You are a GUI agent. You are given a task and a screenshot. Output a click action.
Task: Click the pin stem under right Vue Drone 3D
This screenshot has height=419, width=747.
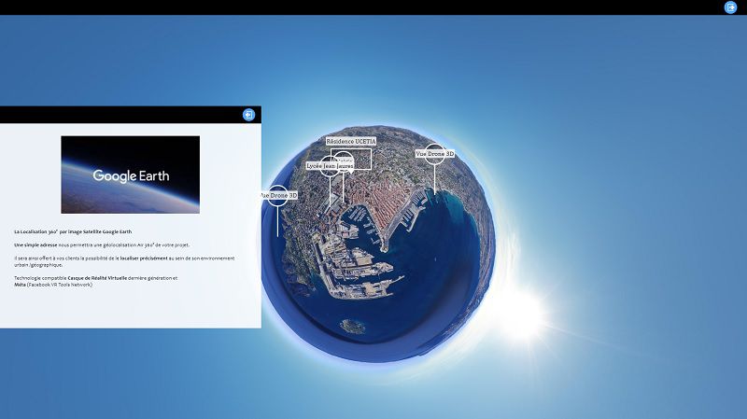(434, 179)
